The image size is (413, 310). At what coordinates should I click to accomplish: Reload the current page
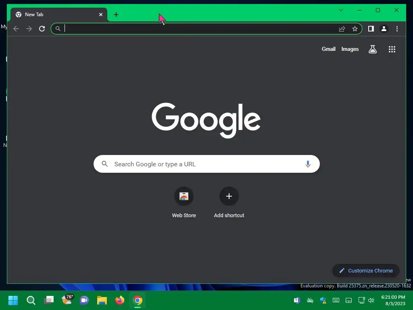tap(42, 29)
